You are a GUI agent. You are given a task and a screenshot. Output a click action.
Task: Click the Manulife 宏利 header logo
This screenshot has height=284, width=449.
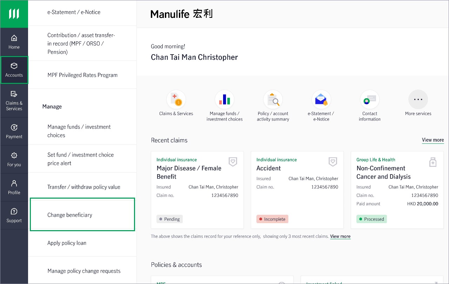click(x=181, y=14)
